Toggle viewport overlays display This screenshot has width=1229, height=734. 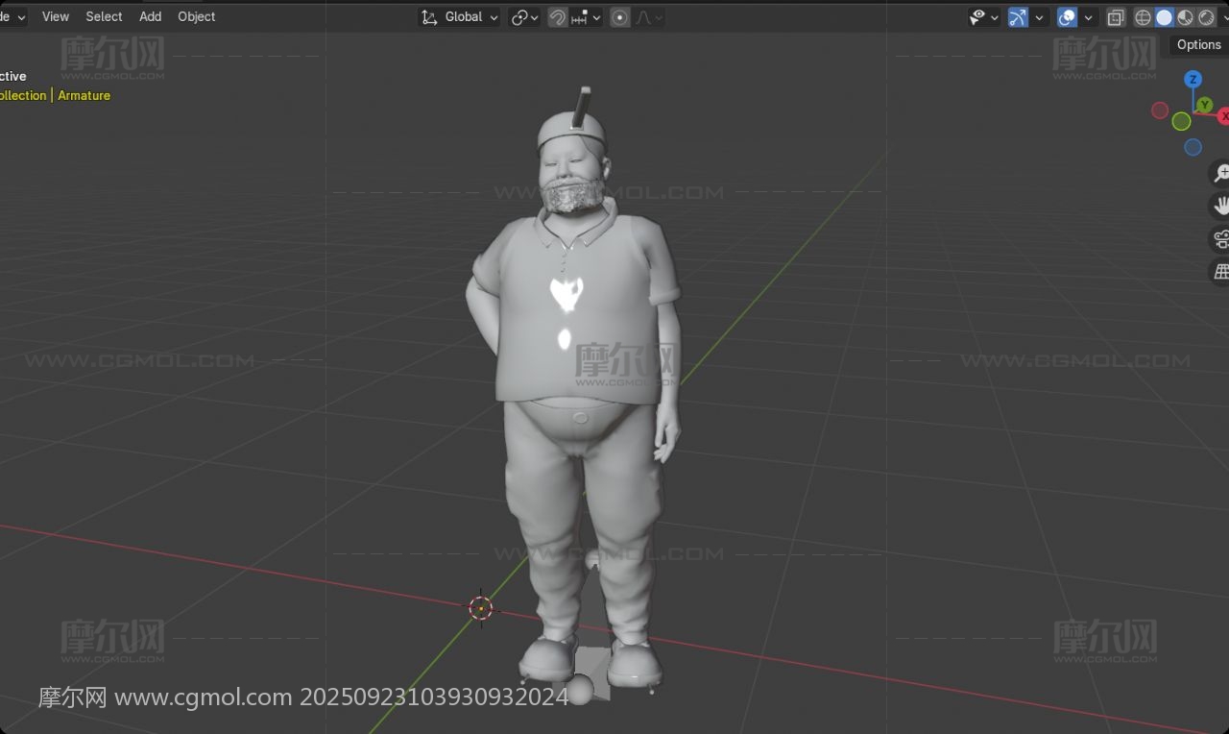1067,17
